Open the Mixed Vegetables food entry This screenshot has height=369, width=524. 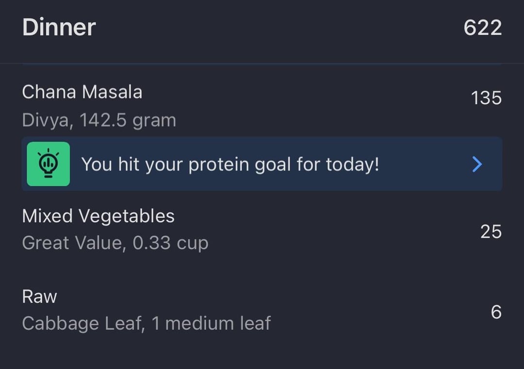point(98,216)
